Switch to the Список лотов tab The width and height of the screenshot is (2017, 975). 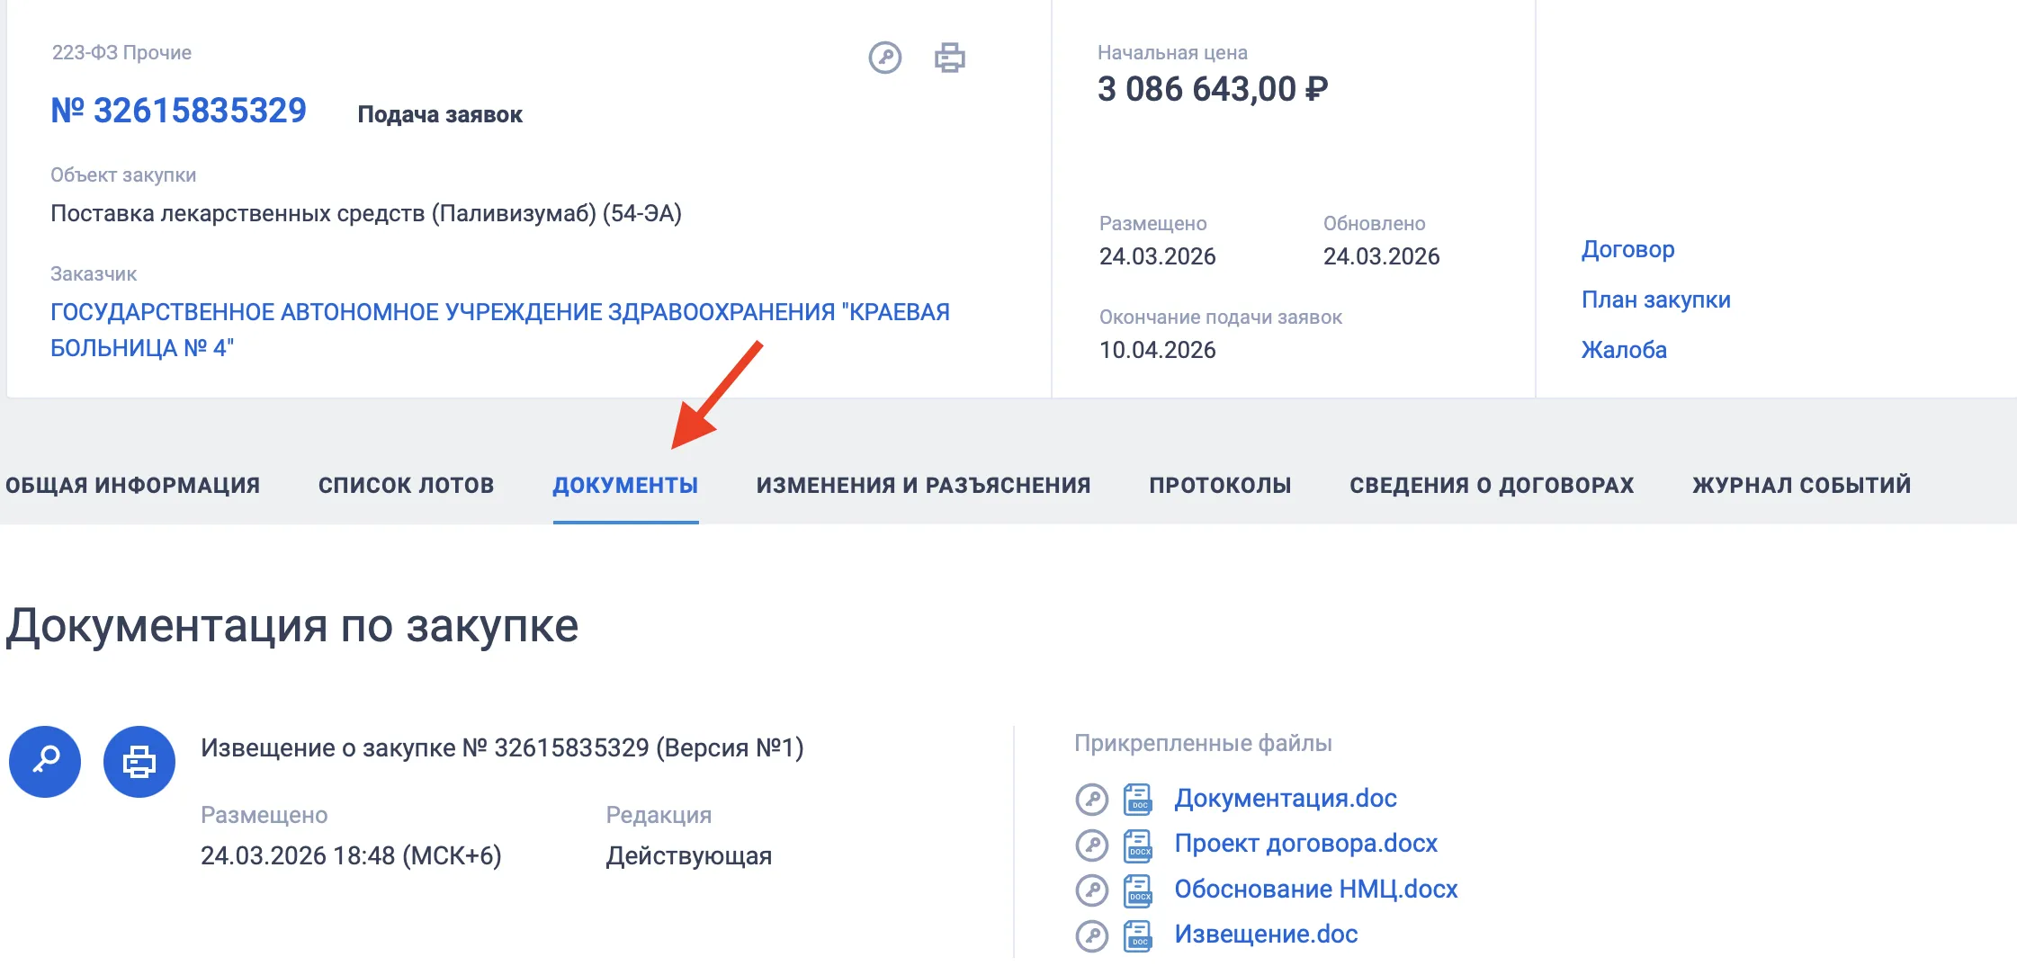pos(406,485)
